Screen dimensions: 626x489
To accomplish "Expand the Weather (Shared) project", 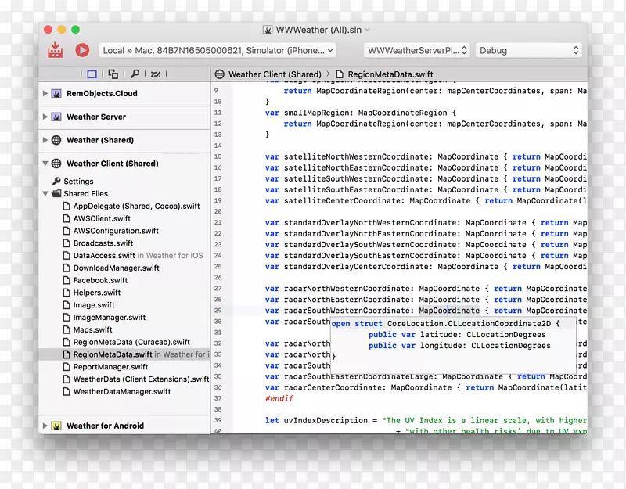I will [45, 140].
